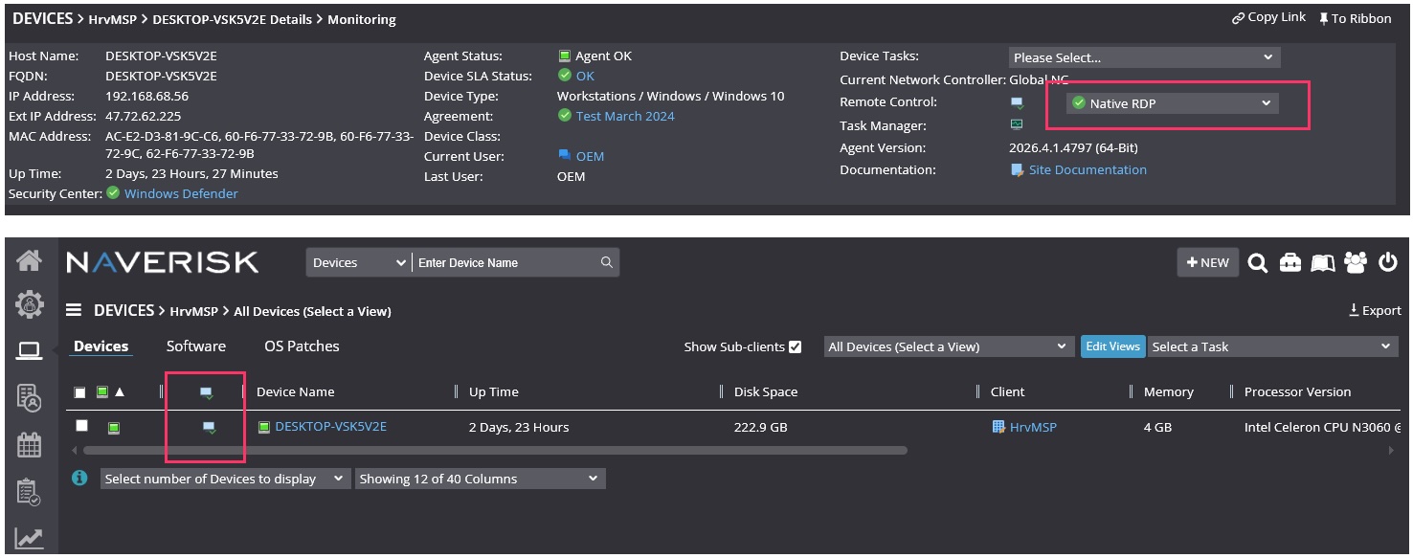Open the toolbox icon in top bar
The height and width of the screenshot is (558, 1413).
pos(1290,262)
